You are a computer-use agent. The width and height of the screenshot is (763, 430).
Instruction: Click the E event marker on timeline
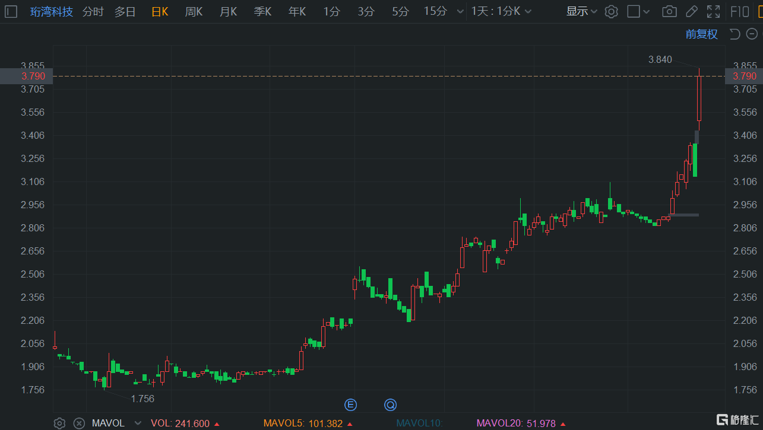click(x=350, y=405)
